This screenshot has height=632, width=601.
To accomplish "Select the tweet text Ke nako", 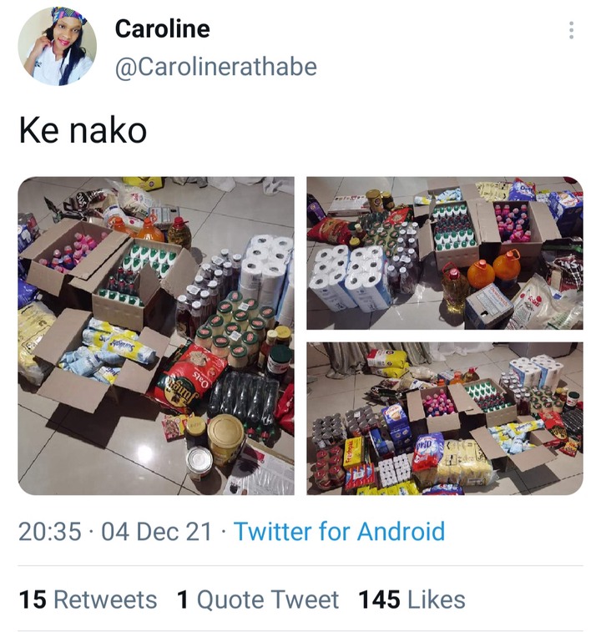I will (83, 130).
